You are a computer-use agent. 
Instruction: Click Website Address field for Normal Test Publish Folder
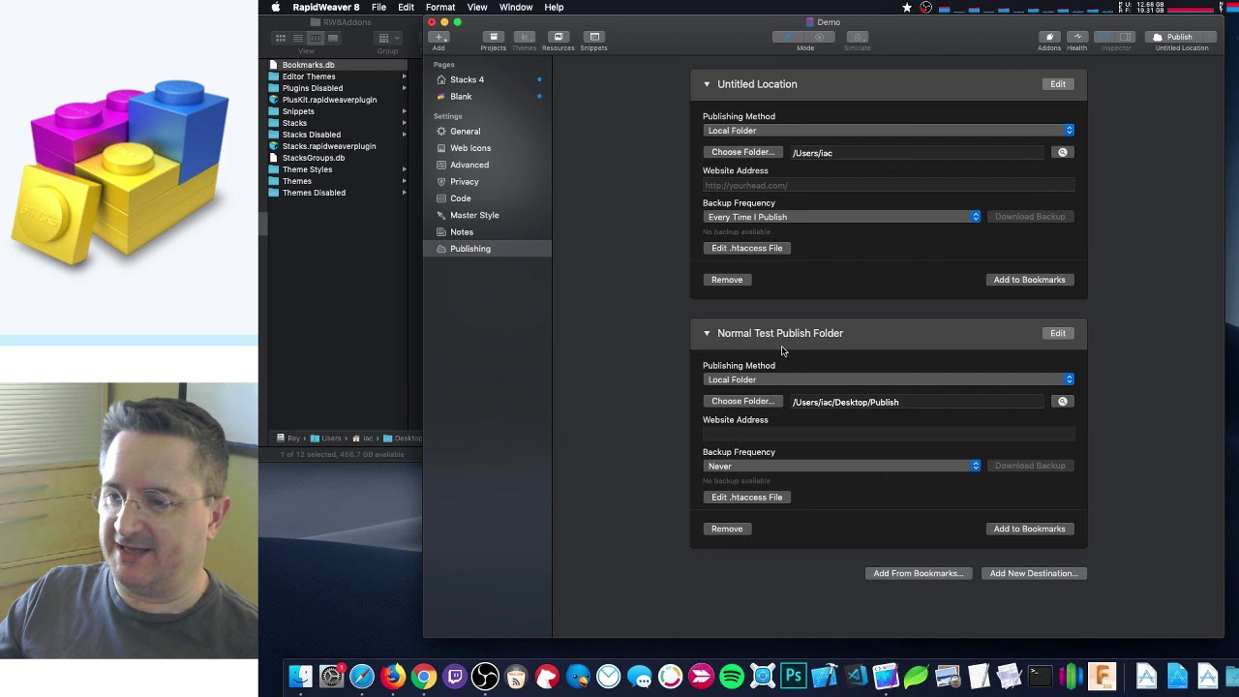click(x=889, y=434)
